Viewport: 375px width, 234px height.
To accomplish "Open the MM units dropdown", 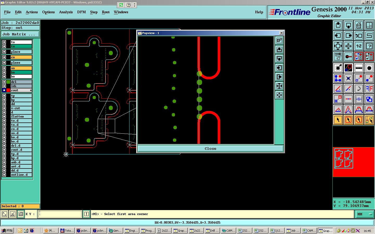I will pyautogui.click(x=365, y=214).
